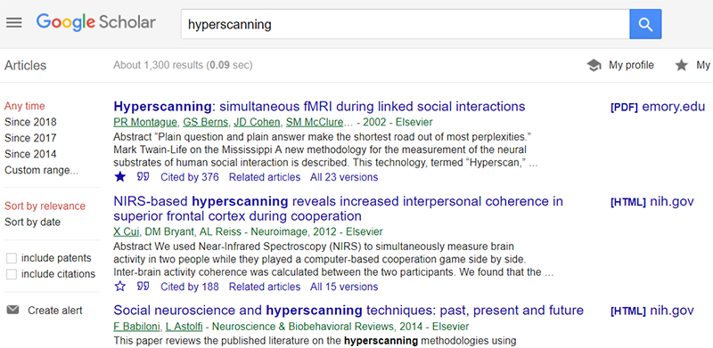Save the NIRS-based hyperscanning article with star
Viewport: 713px width, 348px height.
click(120, 287)
